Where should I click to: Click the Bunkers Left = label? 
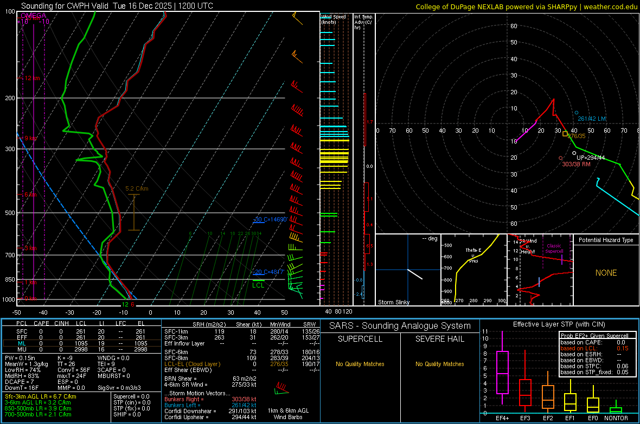[182, 405]
